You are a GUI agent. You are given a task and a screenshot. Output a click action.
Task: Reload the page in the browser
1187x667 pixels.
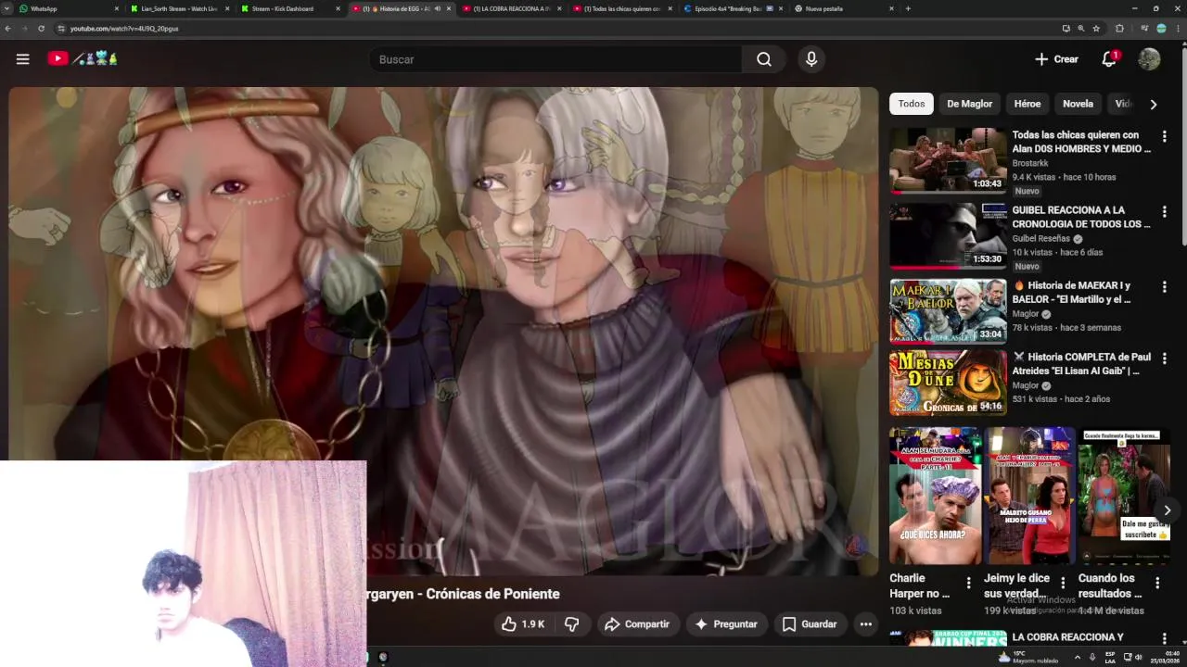click(41, 29)
